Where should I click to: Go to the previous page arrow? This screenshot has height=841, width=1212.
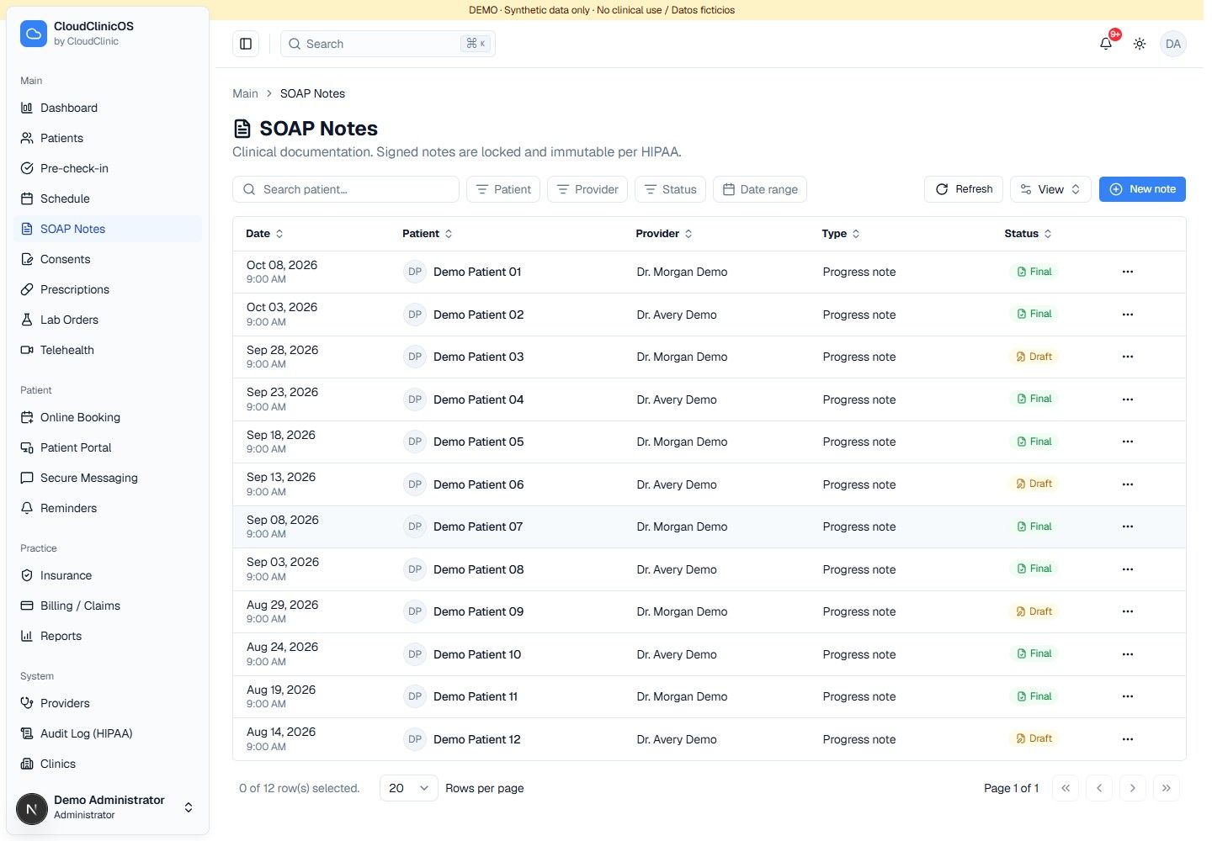[1099, 788]
